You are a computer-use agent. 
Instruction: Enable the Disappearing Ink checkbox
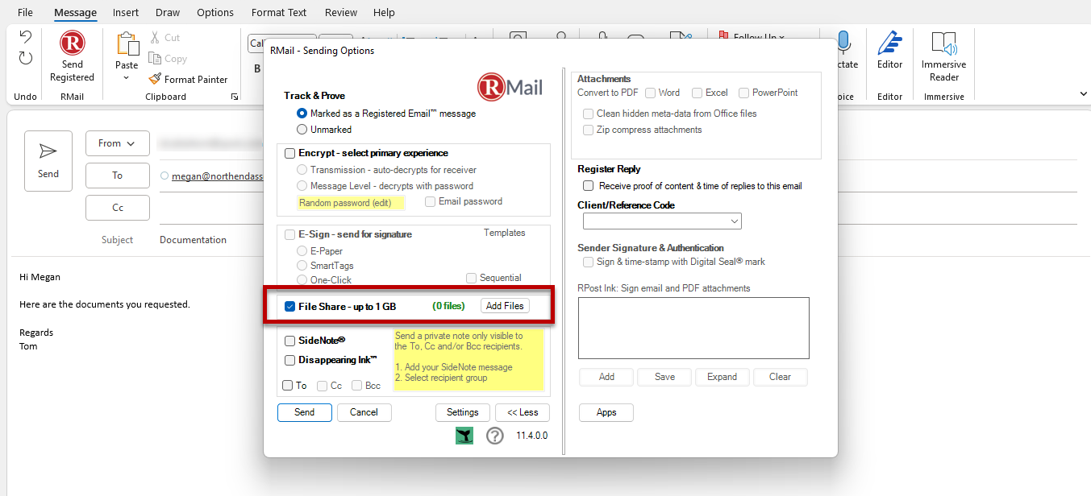pos(290,360)
